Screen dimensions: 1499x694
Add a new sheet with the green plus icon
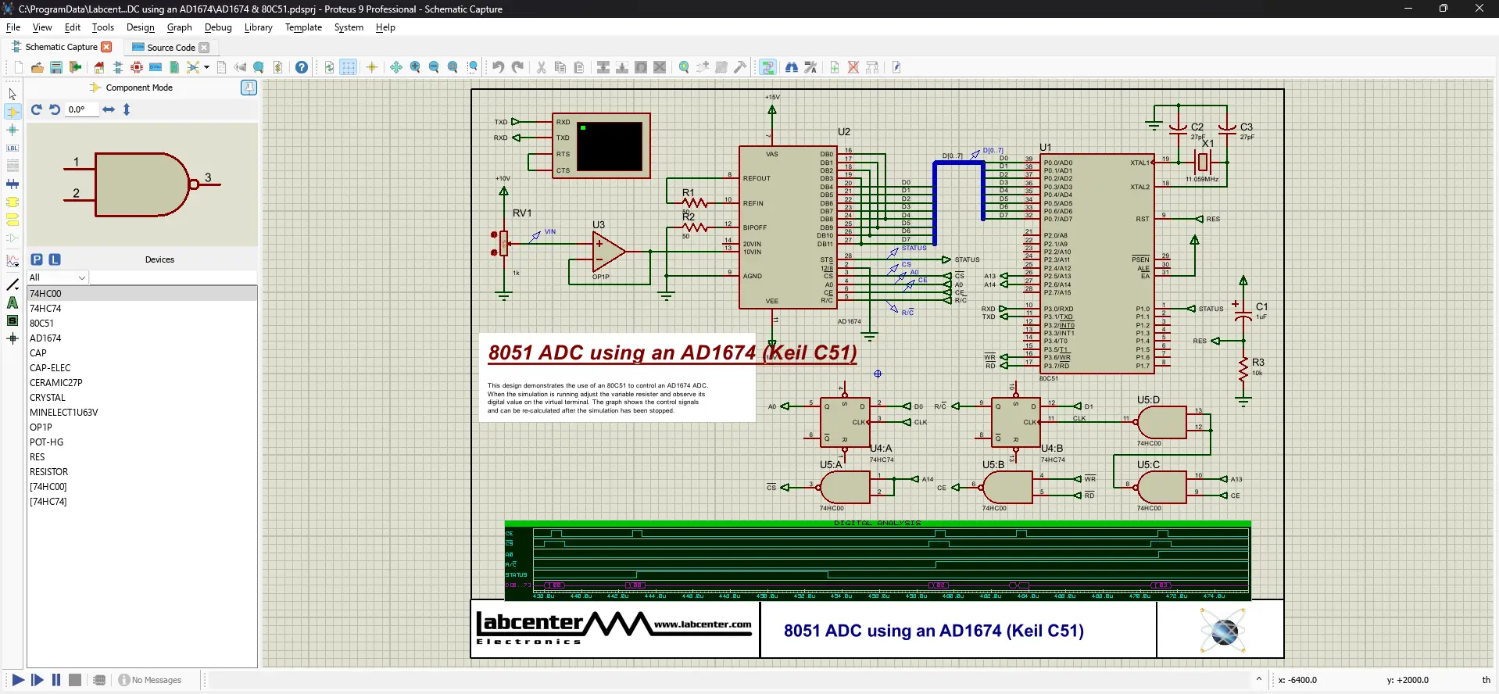click(835, 67)
